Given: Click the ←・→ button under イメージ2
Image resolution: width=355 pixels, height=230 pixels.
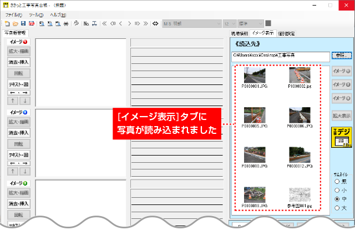Looking at the screenshot, I should pos(19,163).
